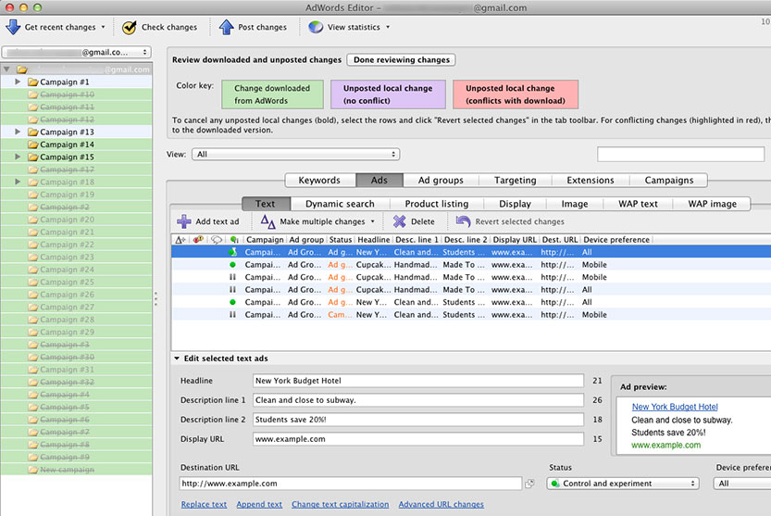Expand Campaign #1 in the tree

coord(18,82)
